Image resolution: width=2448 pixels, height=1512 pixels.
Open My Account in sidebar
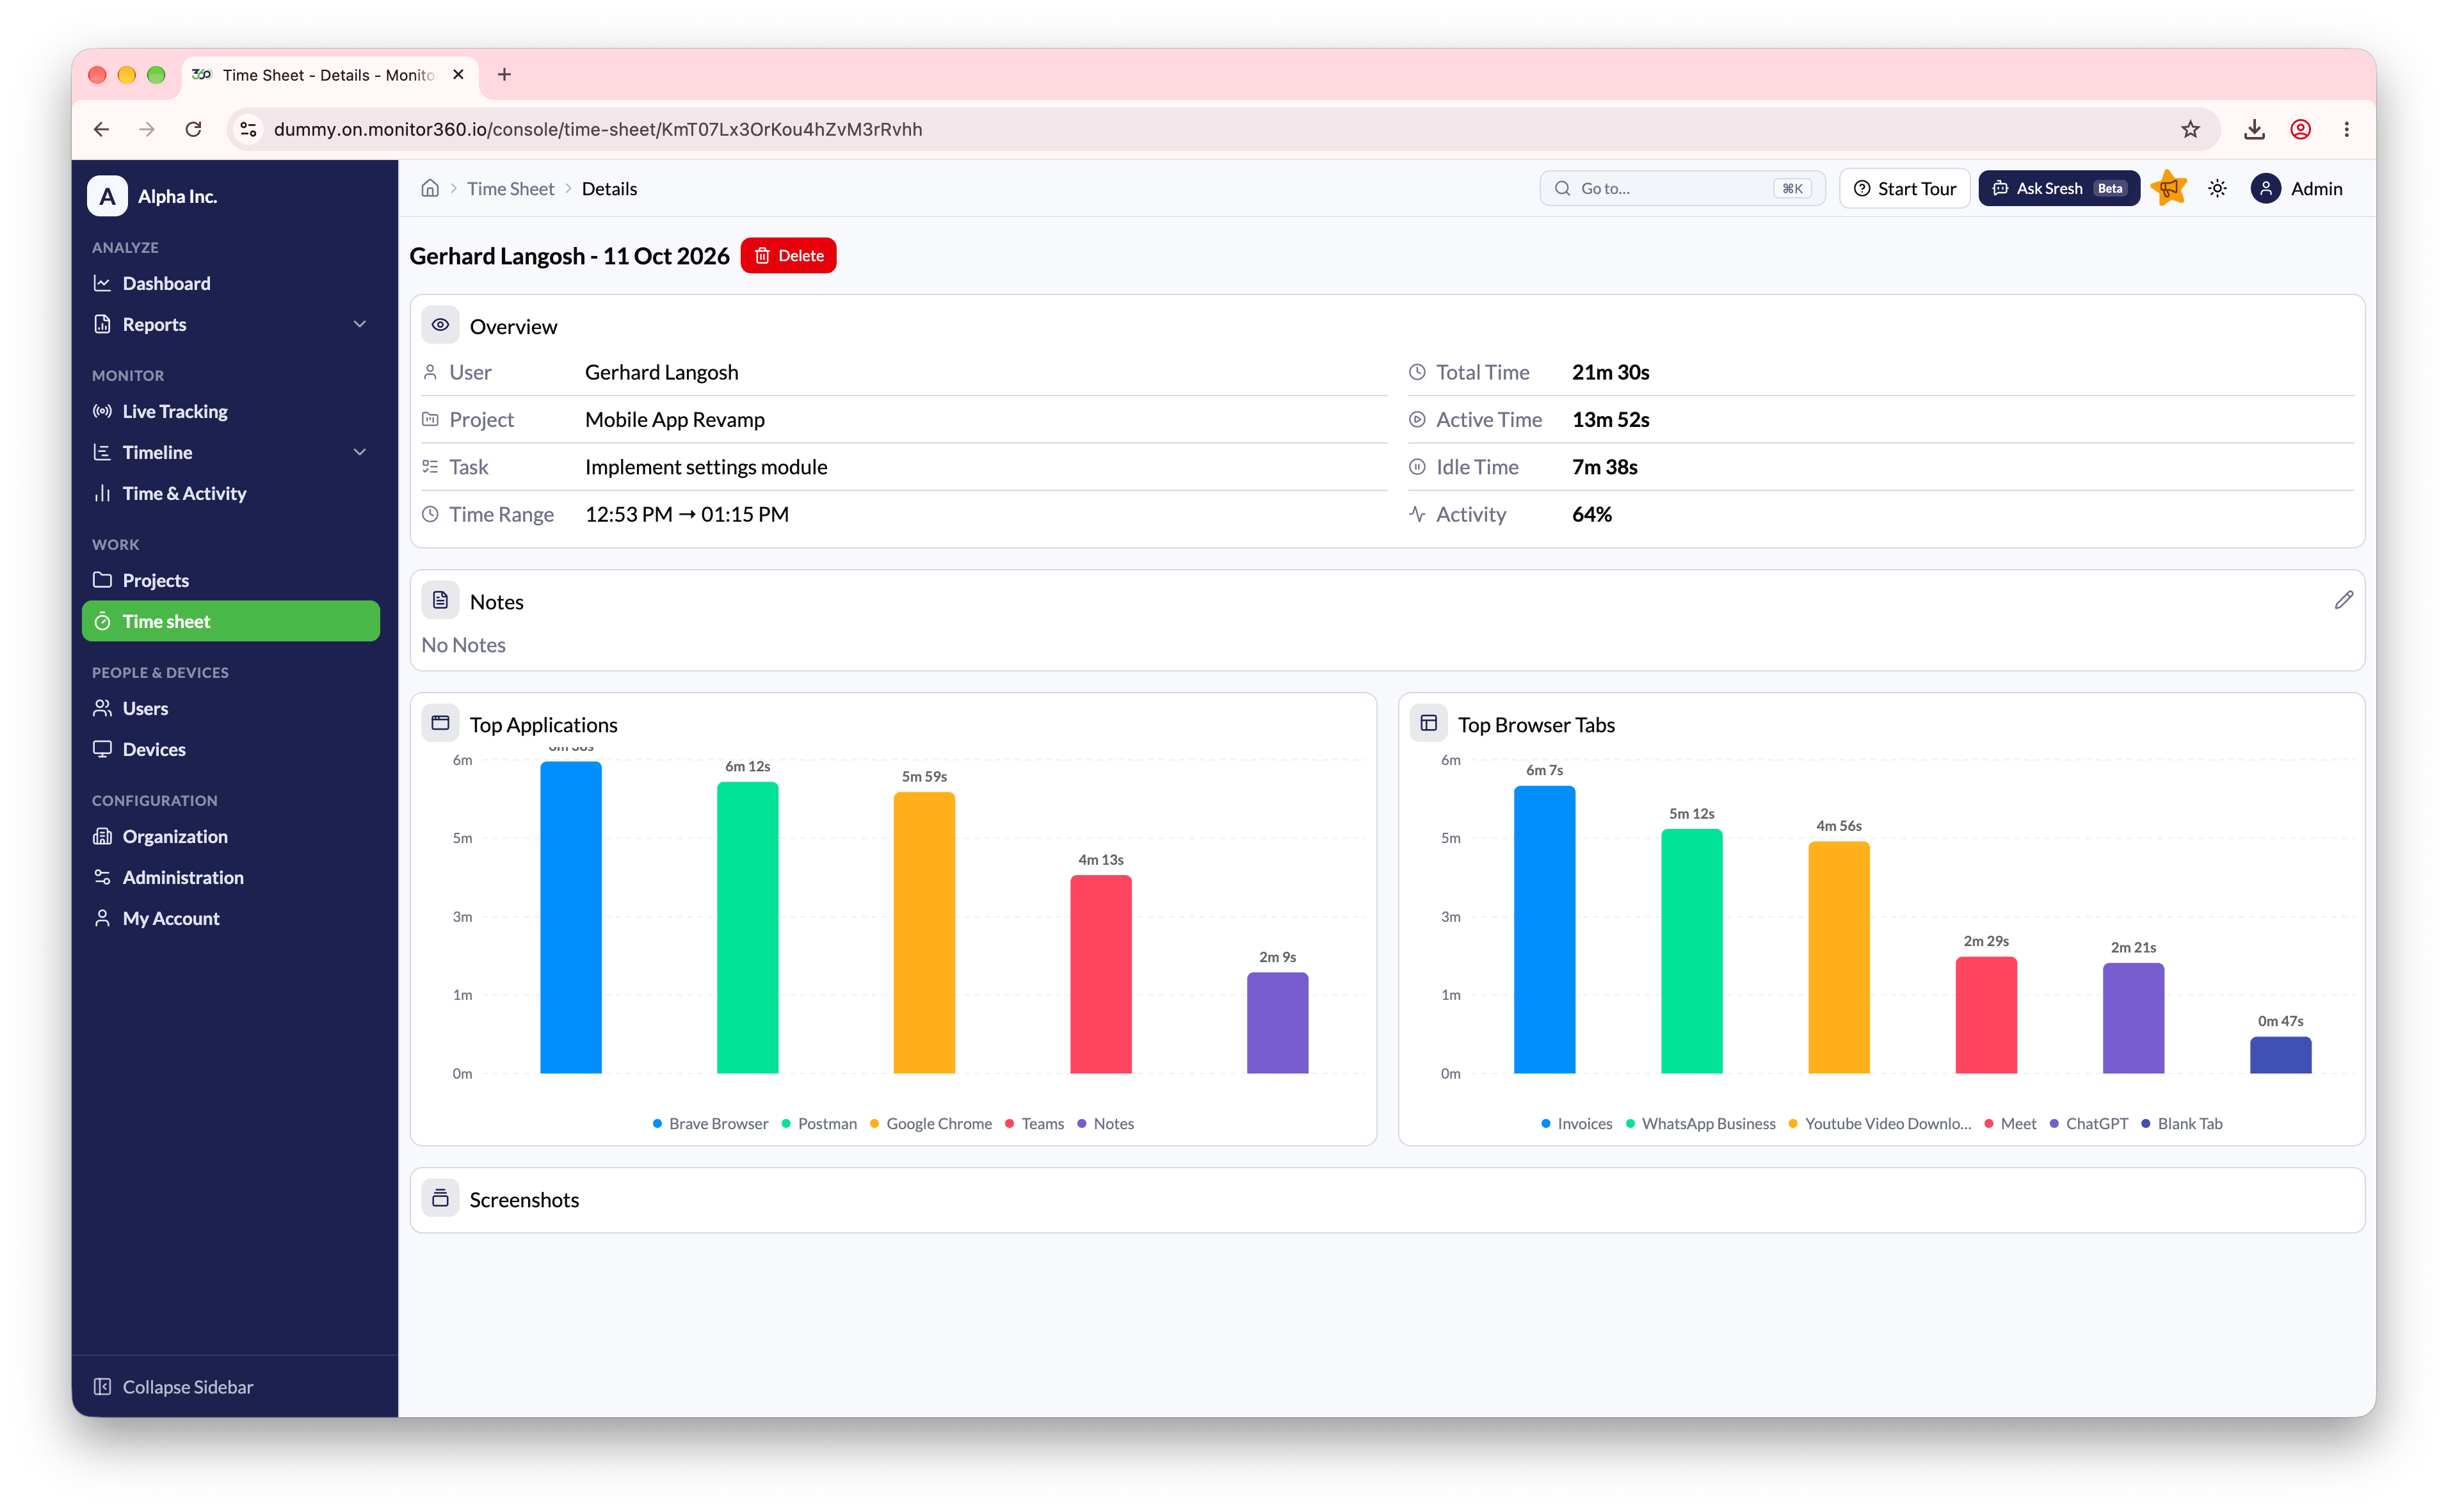coord(231,918)
